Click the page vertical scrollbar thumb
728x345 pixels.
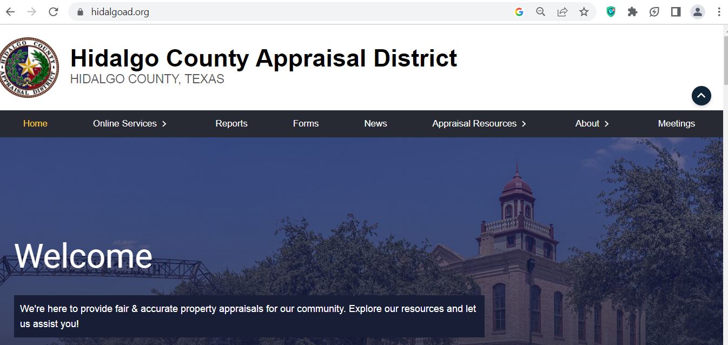725,61
